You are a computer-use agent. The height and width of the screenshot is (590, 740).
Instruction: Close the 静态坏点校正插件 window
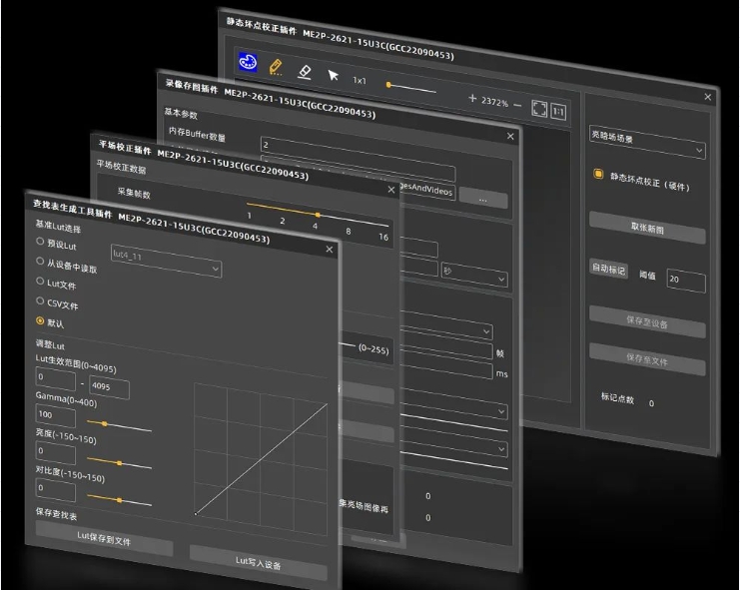(x=707, y=97)
